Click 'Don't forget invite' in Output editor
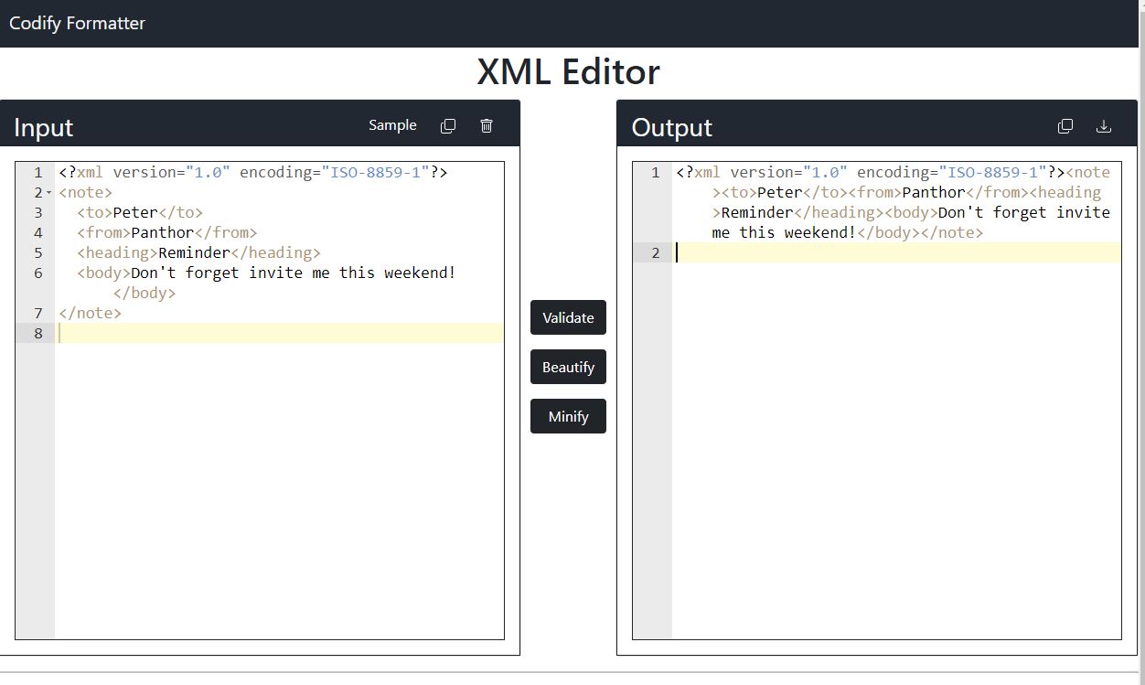Viewport: 1145px width, 685px height. 1024,212
